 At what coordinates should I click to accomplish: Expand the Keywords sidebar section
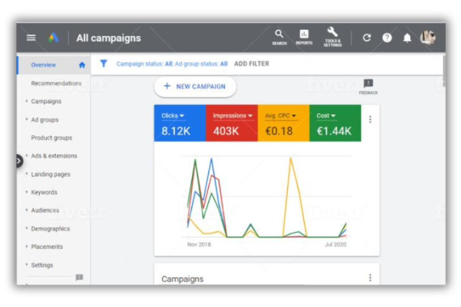tap(44, 192)
